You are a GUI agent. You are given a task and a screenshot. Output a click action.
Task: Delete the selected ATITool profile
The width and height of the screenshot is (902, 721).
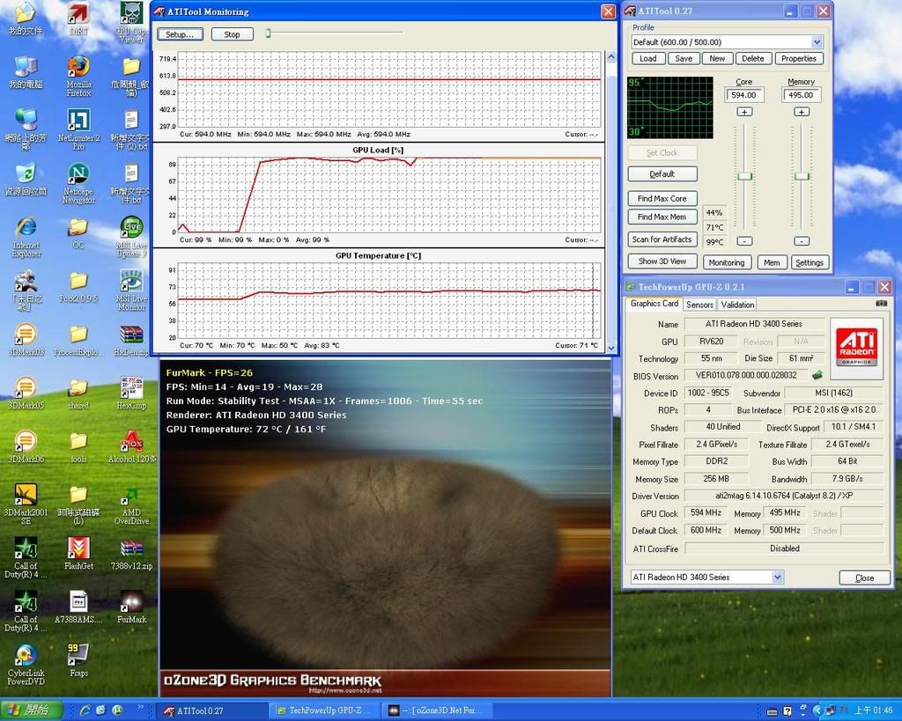click(x=753, y=59)
